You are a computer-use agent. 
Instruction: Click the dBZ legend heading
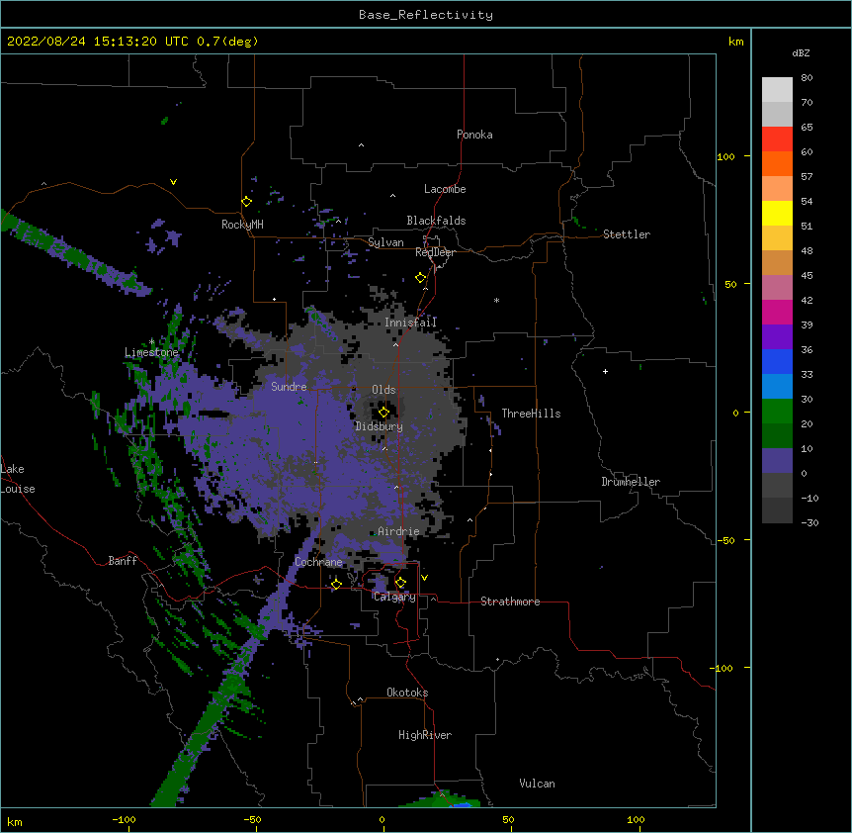tap(801, 52)
